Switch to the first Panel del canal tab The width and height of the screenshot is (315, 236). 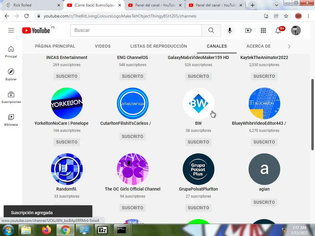[155, 5]
